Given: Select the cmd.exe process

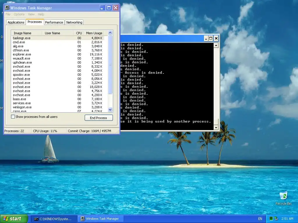Looking at the screenshot, I should pyautogui.click(x=57, y=42).
